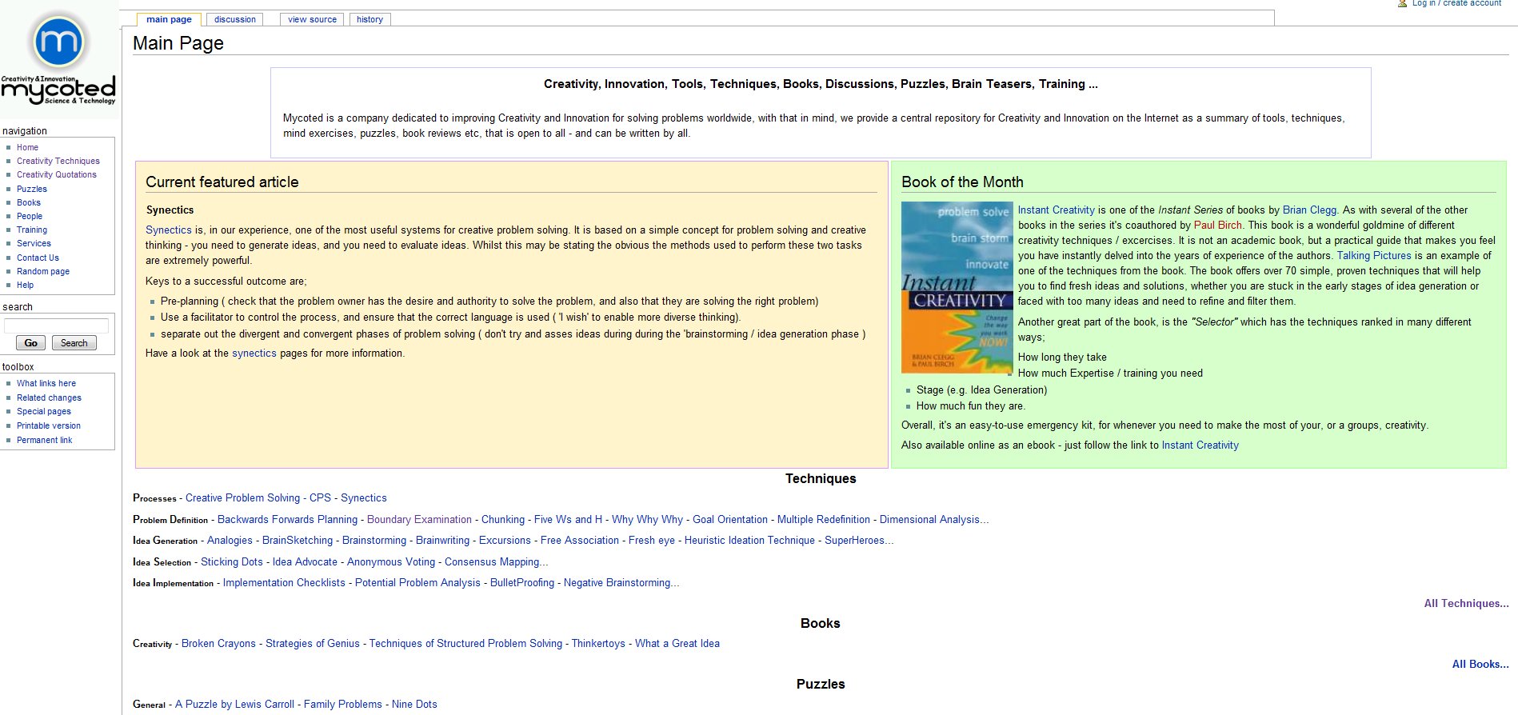Viewport: 1518px width, 715px height.
Task: Click the search input field
Action: coord(56,326)
